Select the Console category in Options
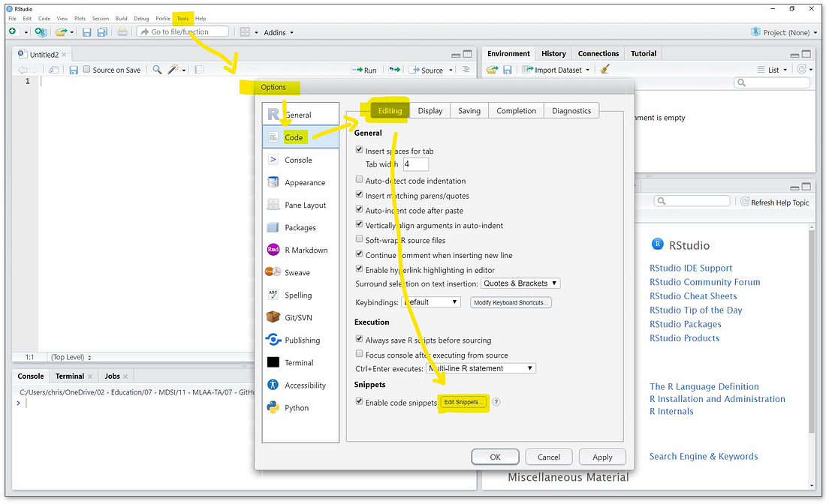 (x=300, y=160)
